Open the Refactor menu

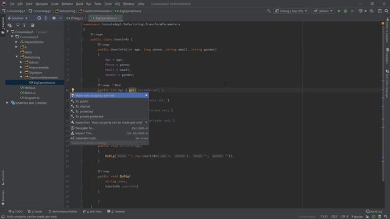pyautogui.click(x=67, y=4)
